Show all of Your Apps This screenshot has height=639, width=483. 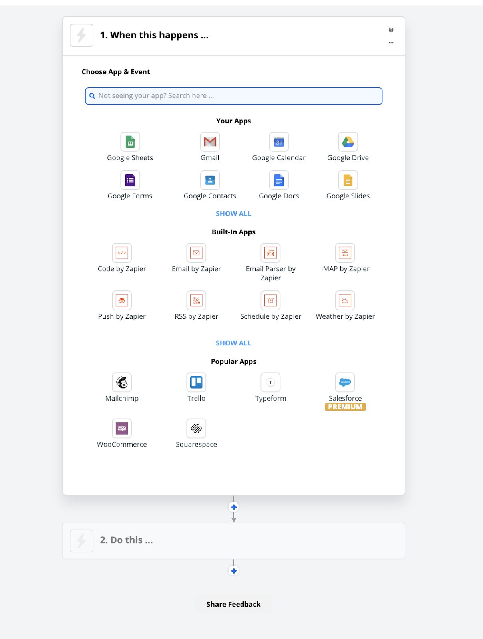234,214
